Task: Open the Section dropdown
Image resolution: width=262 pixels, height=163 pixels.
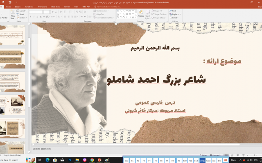Action: [22, 18]
